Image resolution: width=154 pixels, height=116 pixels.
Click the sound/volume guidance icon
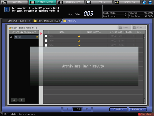click(144, 2)
